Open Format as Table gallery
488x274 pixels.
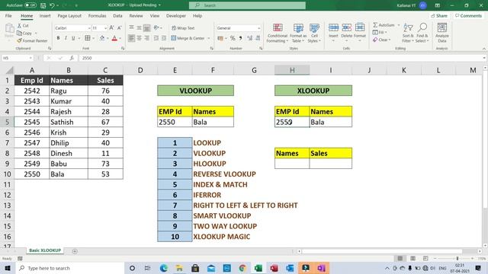point(298,33)
